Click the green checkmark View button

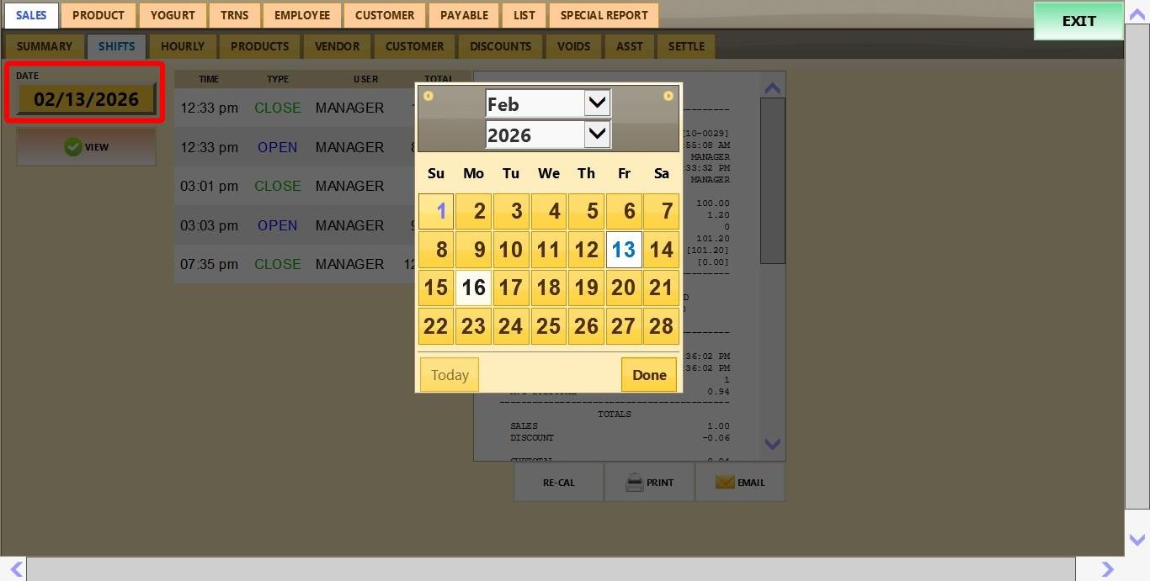86,147
